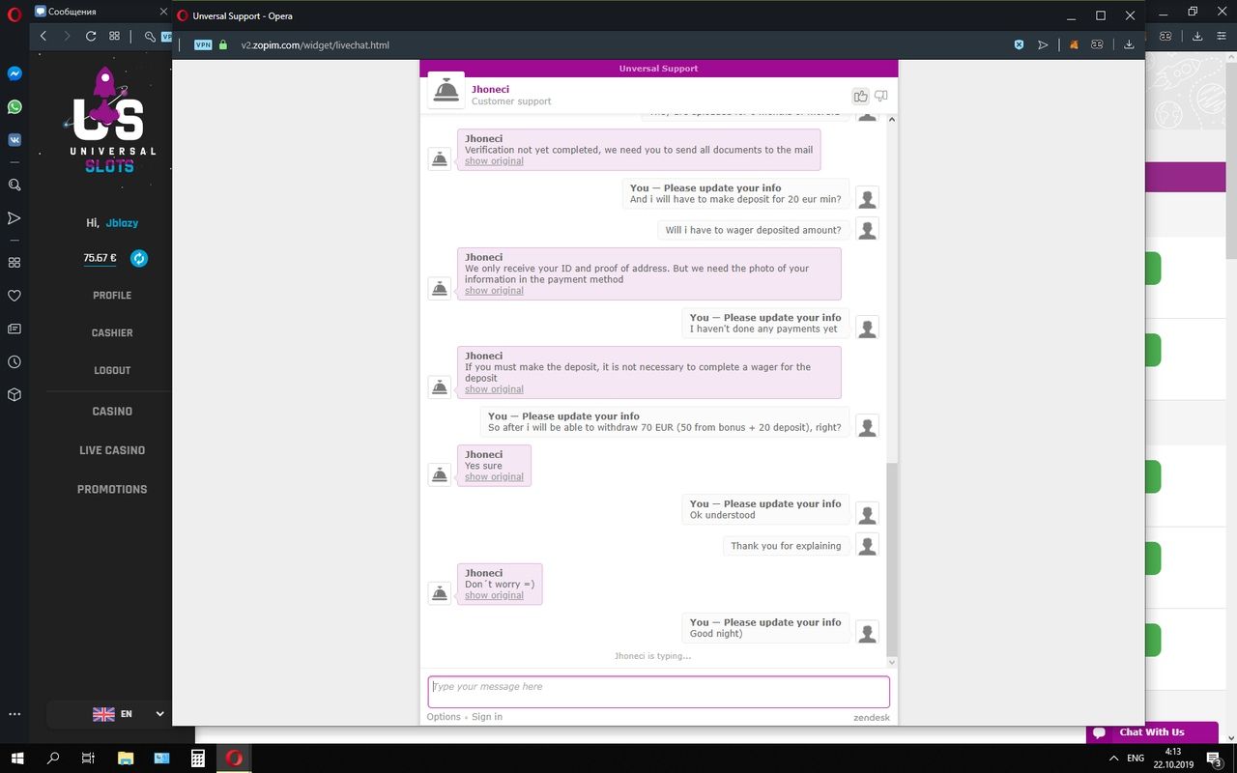The image size is (1237, 773).
Task: Toggle VPN badge in popup address bar
Action: coord(203,44)
